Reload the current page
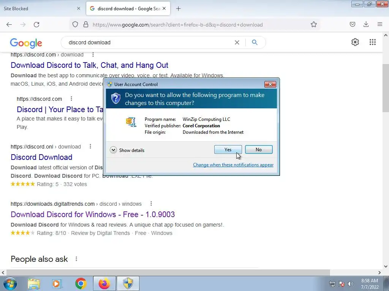Viewport: 389px width, 291px height. click(36, 25)
